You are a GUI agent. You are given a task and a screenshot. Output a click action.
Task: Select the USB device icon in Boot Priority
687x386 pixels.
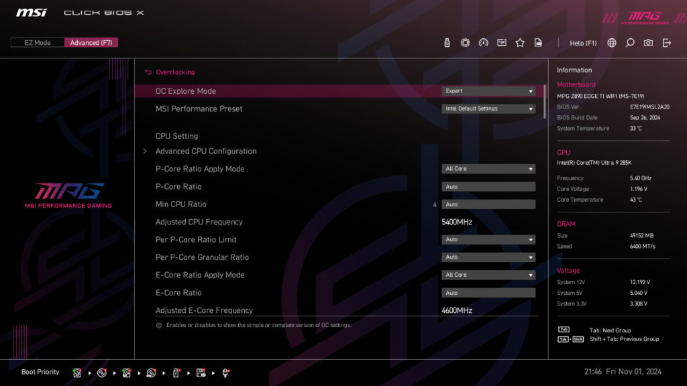(x=174, y=373)
